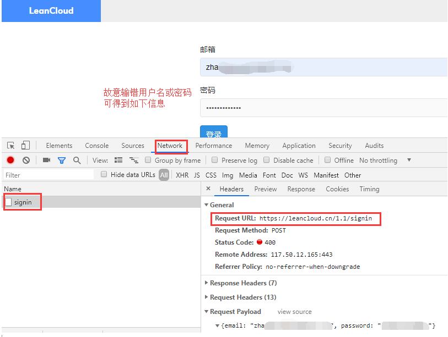The image size is (448, 337).
Task: Click view source link in Request Payload
Action: pos(294,312)
